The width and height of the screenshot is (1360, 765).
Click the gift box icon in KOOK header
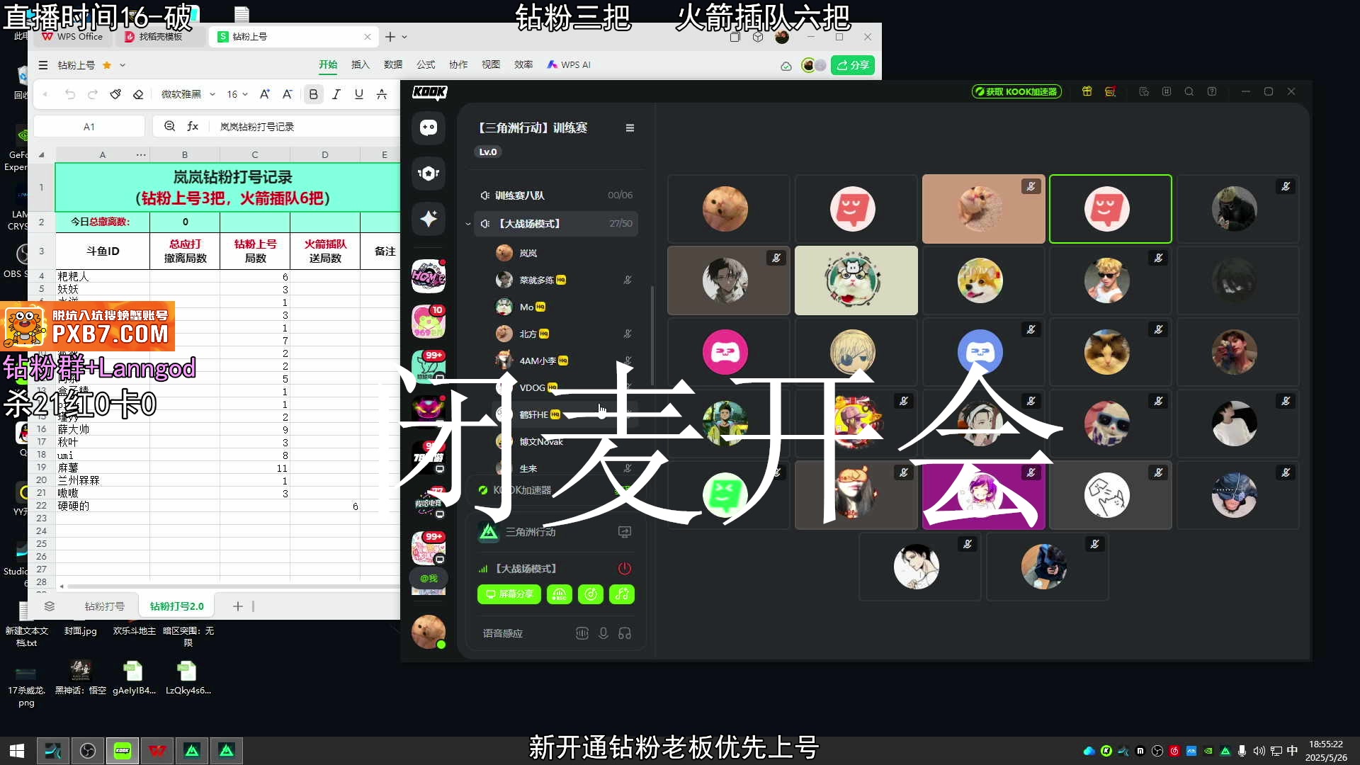click(1087, 91)
